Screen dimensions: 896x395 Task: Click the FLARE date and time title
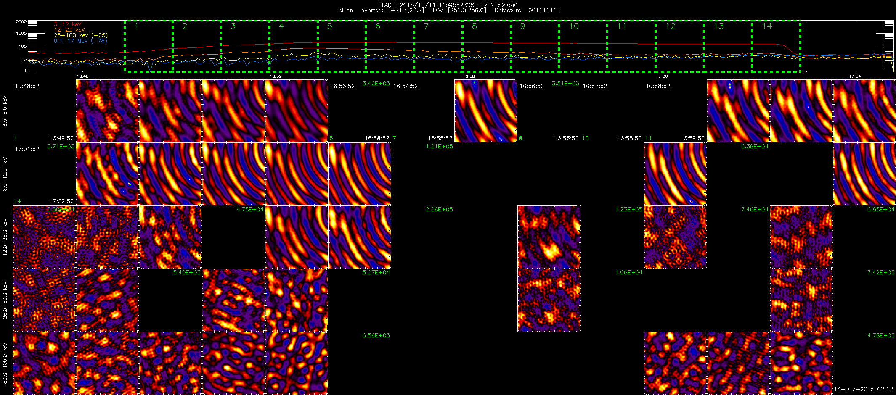point(448,5)
